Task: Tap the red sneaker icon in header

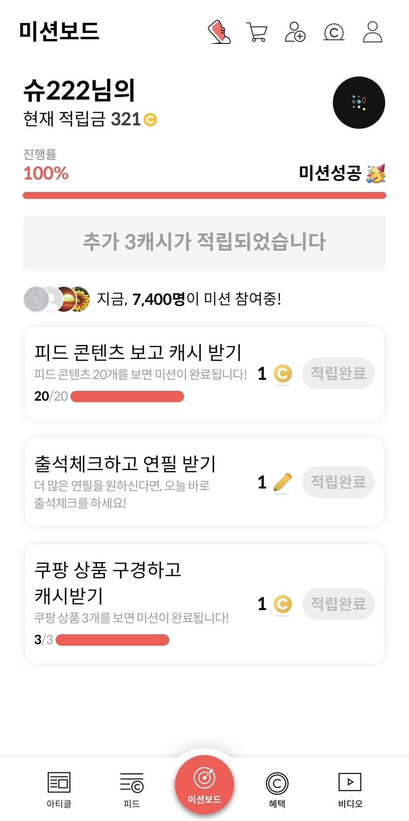Action: point(219,32)
